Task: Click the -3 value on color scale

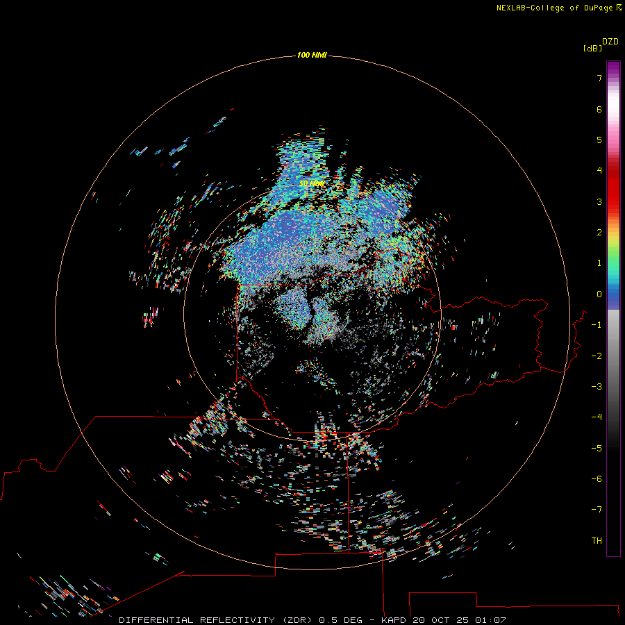Action: coord(597,386)
